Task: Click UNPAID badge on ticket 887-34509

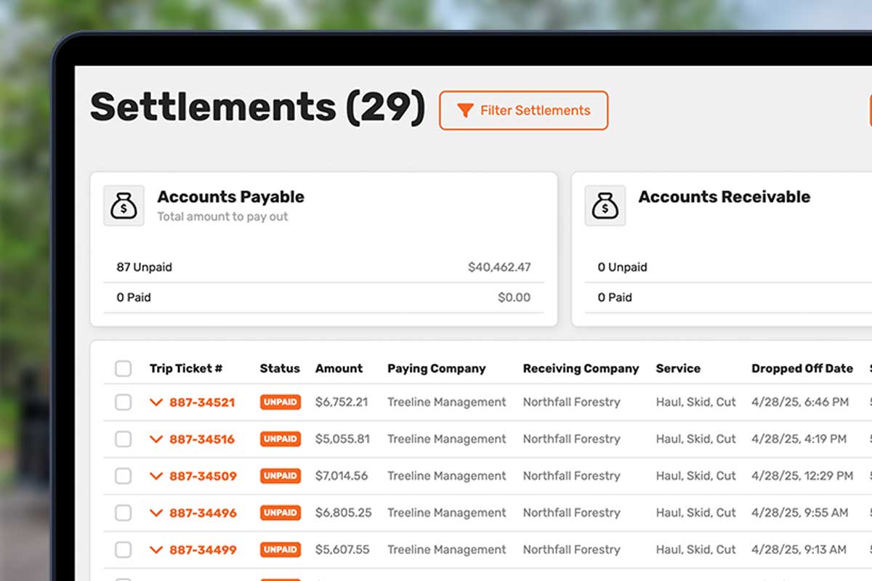Action: tap(280, 476)
